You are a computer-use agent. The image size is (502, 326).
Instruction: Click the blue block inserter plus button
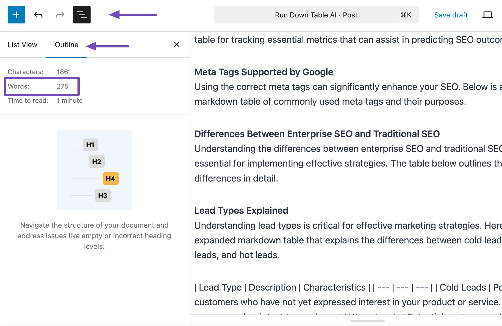16,15
